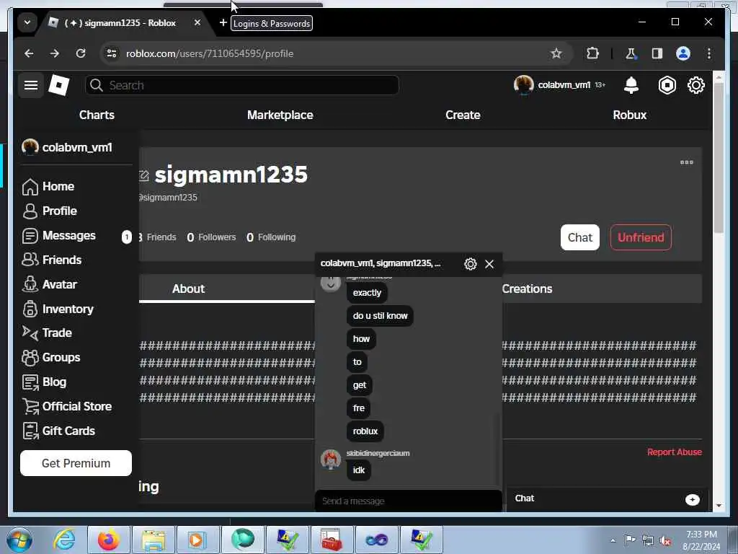Open File Explorer from taskbar
The width and height of the screenshot is (738, 554).
click(x=153, y=540)
